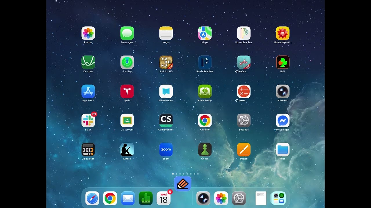Open the Sudoku HD game
Viewport: 371px width, 208px height.
click(x=166, y=62)
